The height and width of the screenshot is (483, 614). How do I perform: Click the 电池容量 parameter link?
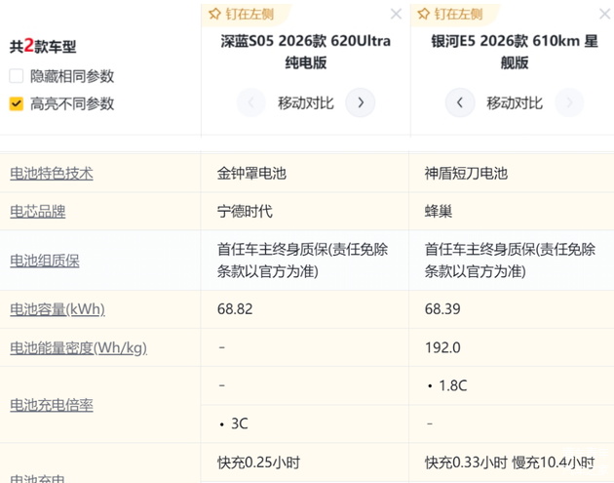[57, 309]
